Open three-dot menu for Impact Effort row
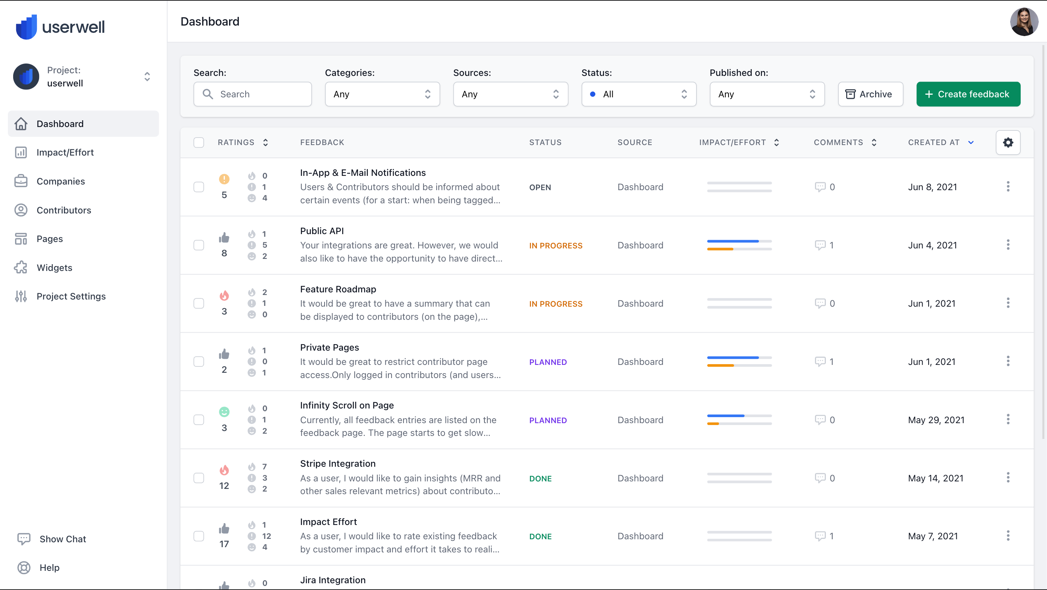This screenshot has height=590, width=1047. pyautogui.click(x=1008, y=536)
